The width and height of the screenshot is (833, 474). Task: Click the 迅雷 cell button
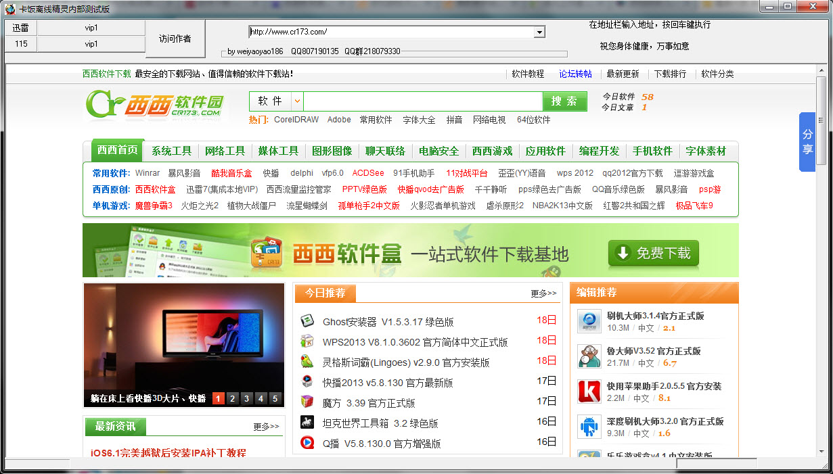[x=21, y=28]
